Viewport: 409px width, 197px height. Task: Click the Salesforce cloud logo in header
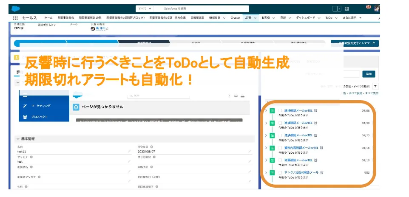16,9
